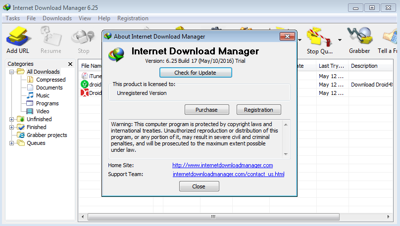Select the Documents category

(49, 88)
